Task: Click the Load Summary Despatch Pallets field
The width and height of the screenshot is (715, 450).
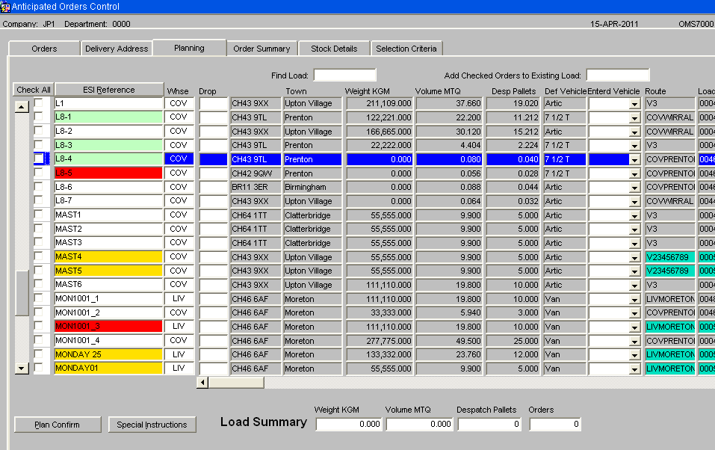Action: point(489,424)
